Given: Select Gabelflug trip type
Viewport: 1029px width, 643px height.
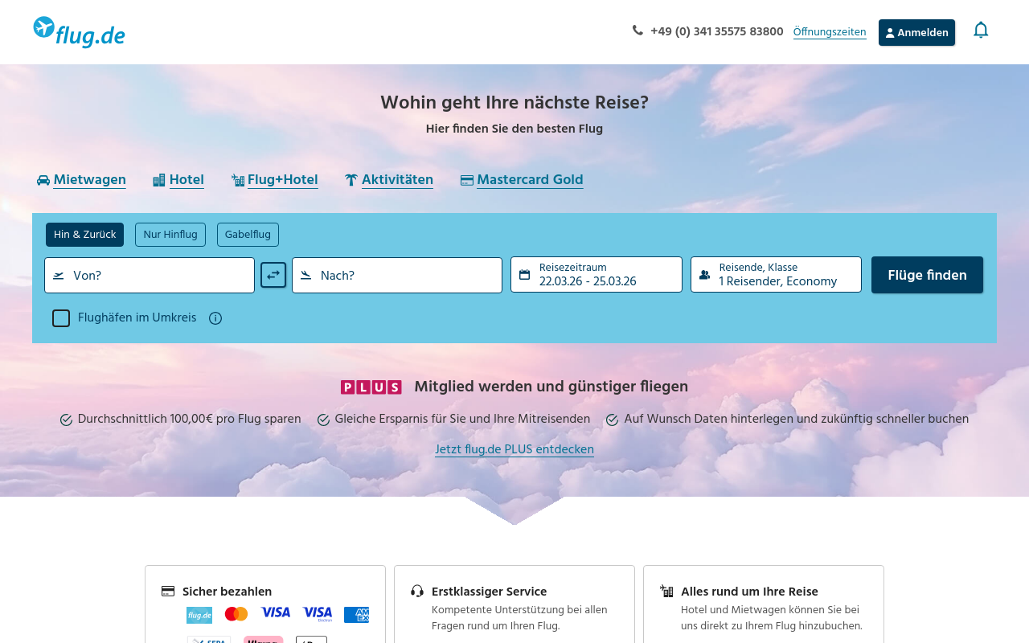Looking at the screenshot, I should pos(248,235).
